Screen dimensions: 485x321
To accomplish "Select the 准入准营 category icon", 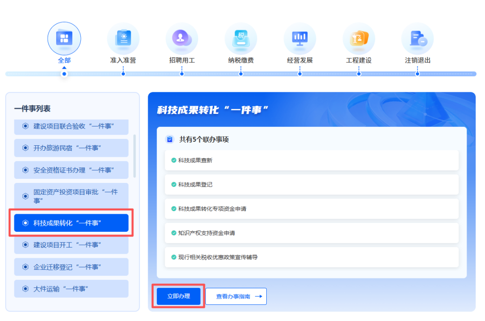I will (123, 39).
